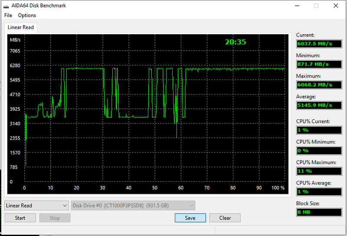The image size is (347, 236).
Task: Click the 50 x-axis label
Action: click(155, 188)
